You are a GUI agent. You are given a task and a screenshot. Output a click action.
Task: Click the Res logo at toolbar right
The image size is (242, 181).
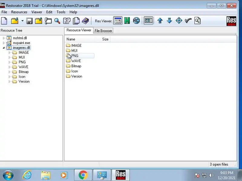pos(231,21)
